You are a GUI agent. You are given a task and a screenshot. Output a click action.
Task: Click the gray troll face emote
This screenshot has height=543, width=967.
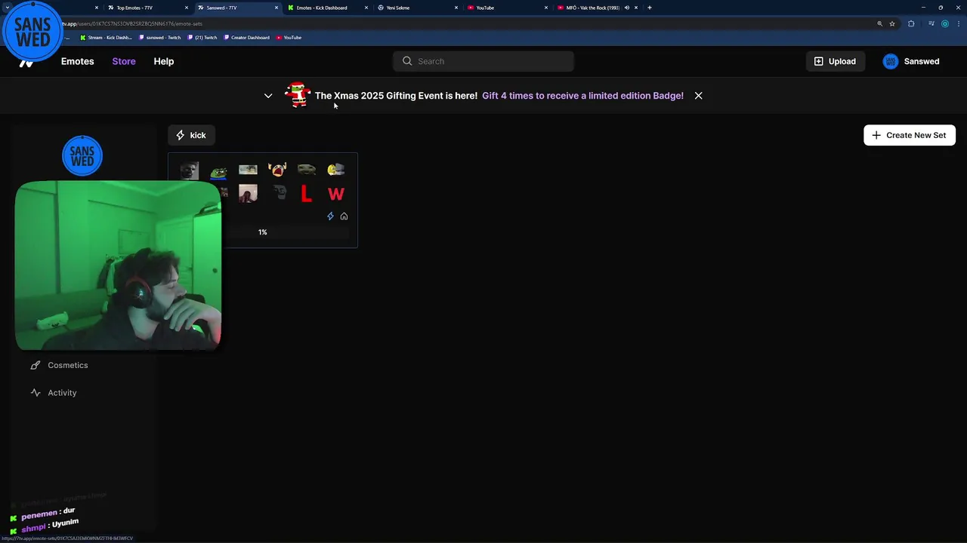pyautogui.click(x=280, y=193)
